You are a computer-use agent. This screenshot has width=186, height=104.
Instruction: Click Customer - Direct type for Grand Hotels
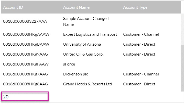(139, 84)
